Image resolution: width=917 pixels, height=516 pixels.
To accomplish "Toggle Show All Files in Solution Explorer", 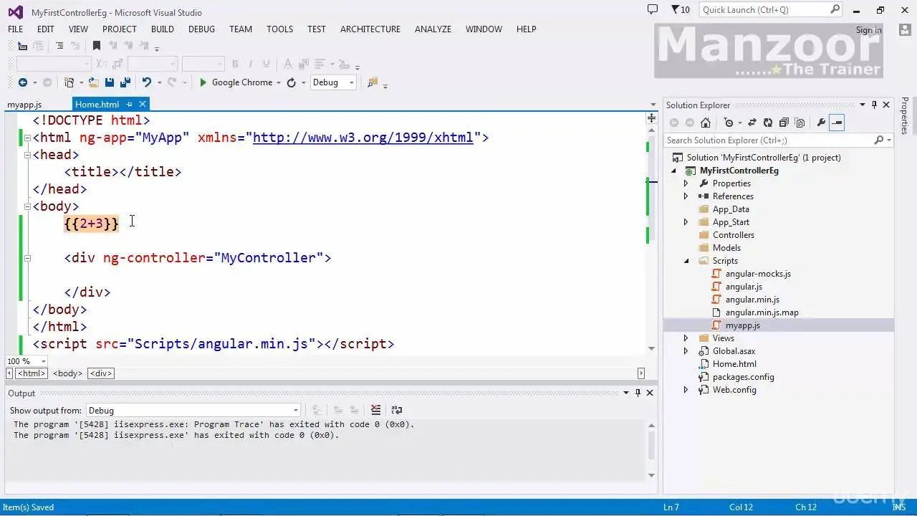I will (x=800, y=123).
